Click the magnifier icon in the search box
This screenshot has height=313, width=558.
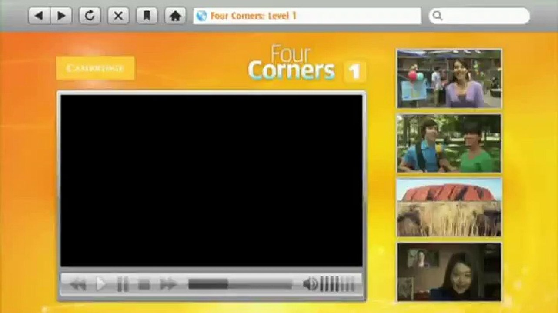(x=438, y=16)
